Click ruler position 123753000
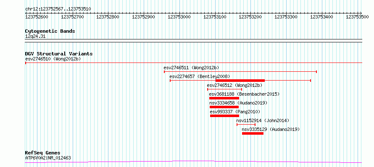This screenshot has height=167, width=374. pyautogui.click(x=179, y=17)
